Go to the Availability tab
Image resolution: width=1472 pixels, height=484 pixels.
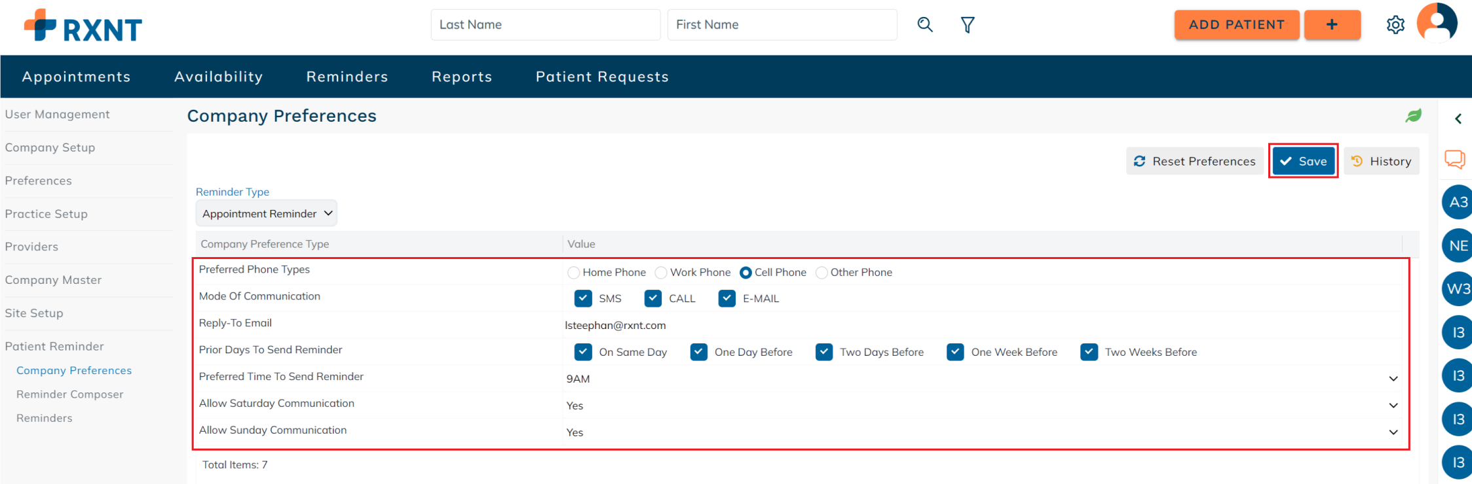(x=218, y=77)
